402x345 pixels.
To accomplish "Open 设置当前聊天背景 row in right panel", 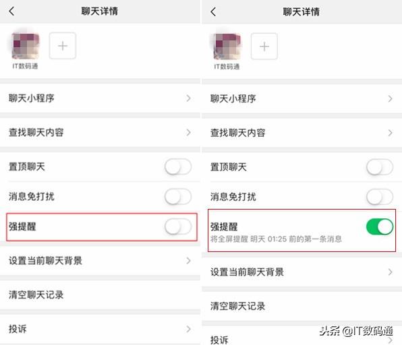I will 301,272.
